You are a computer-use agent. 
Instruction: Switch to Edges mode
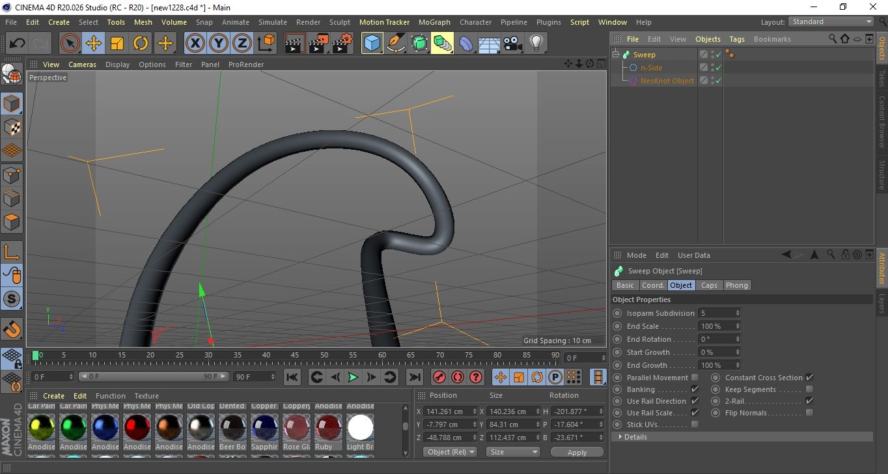pos(12,199)
